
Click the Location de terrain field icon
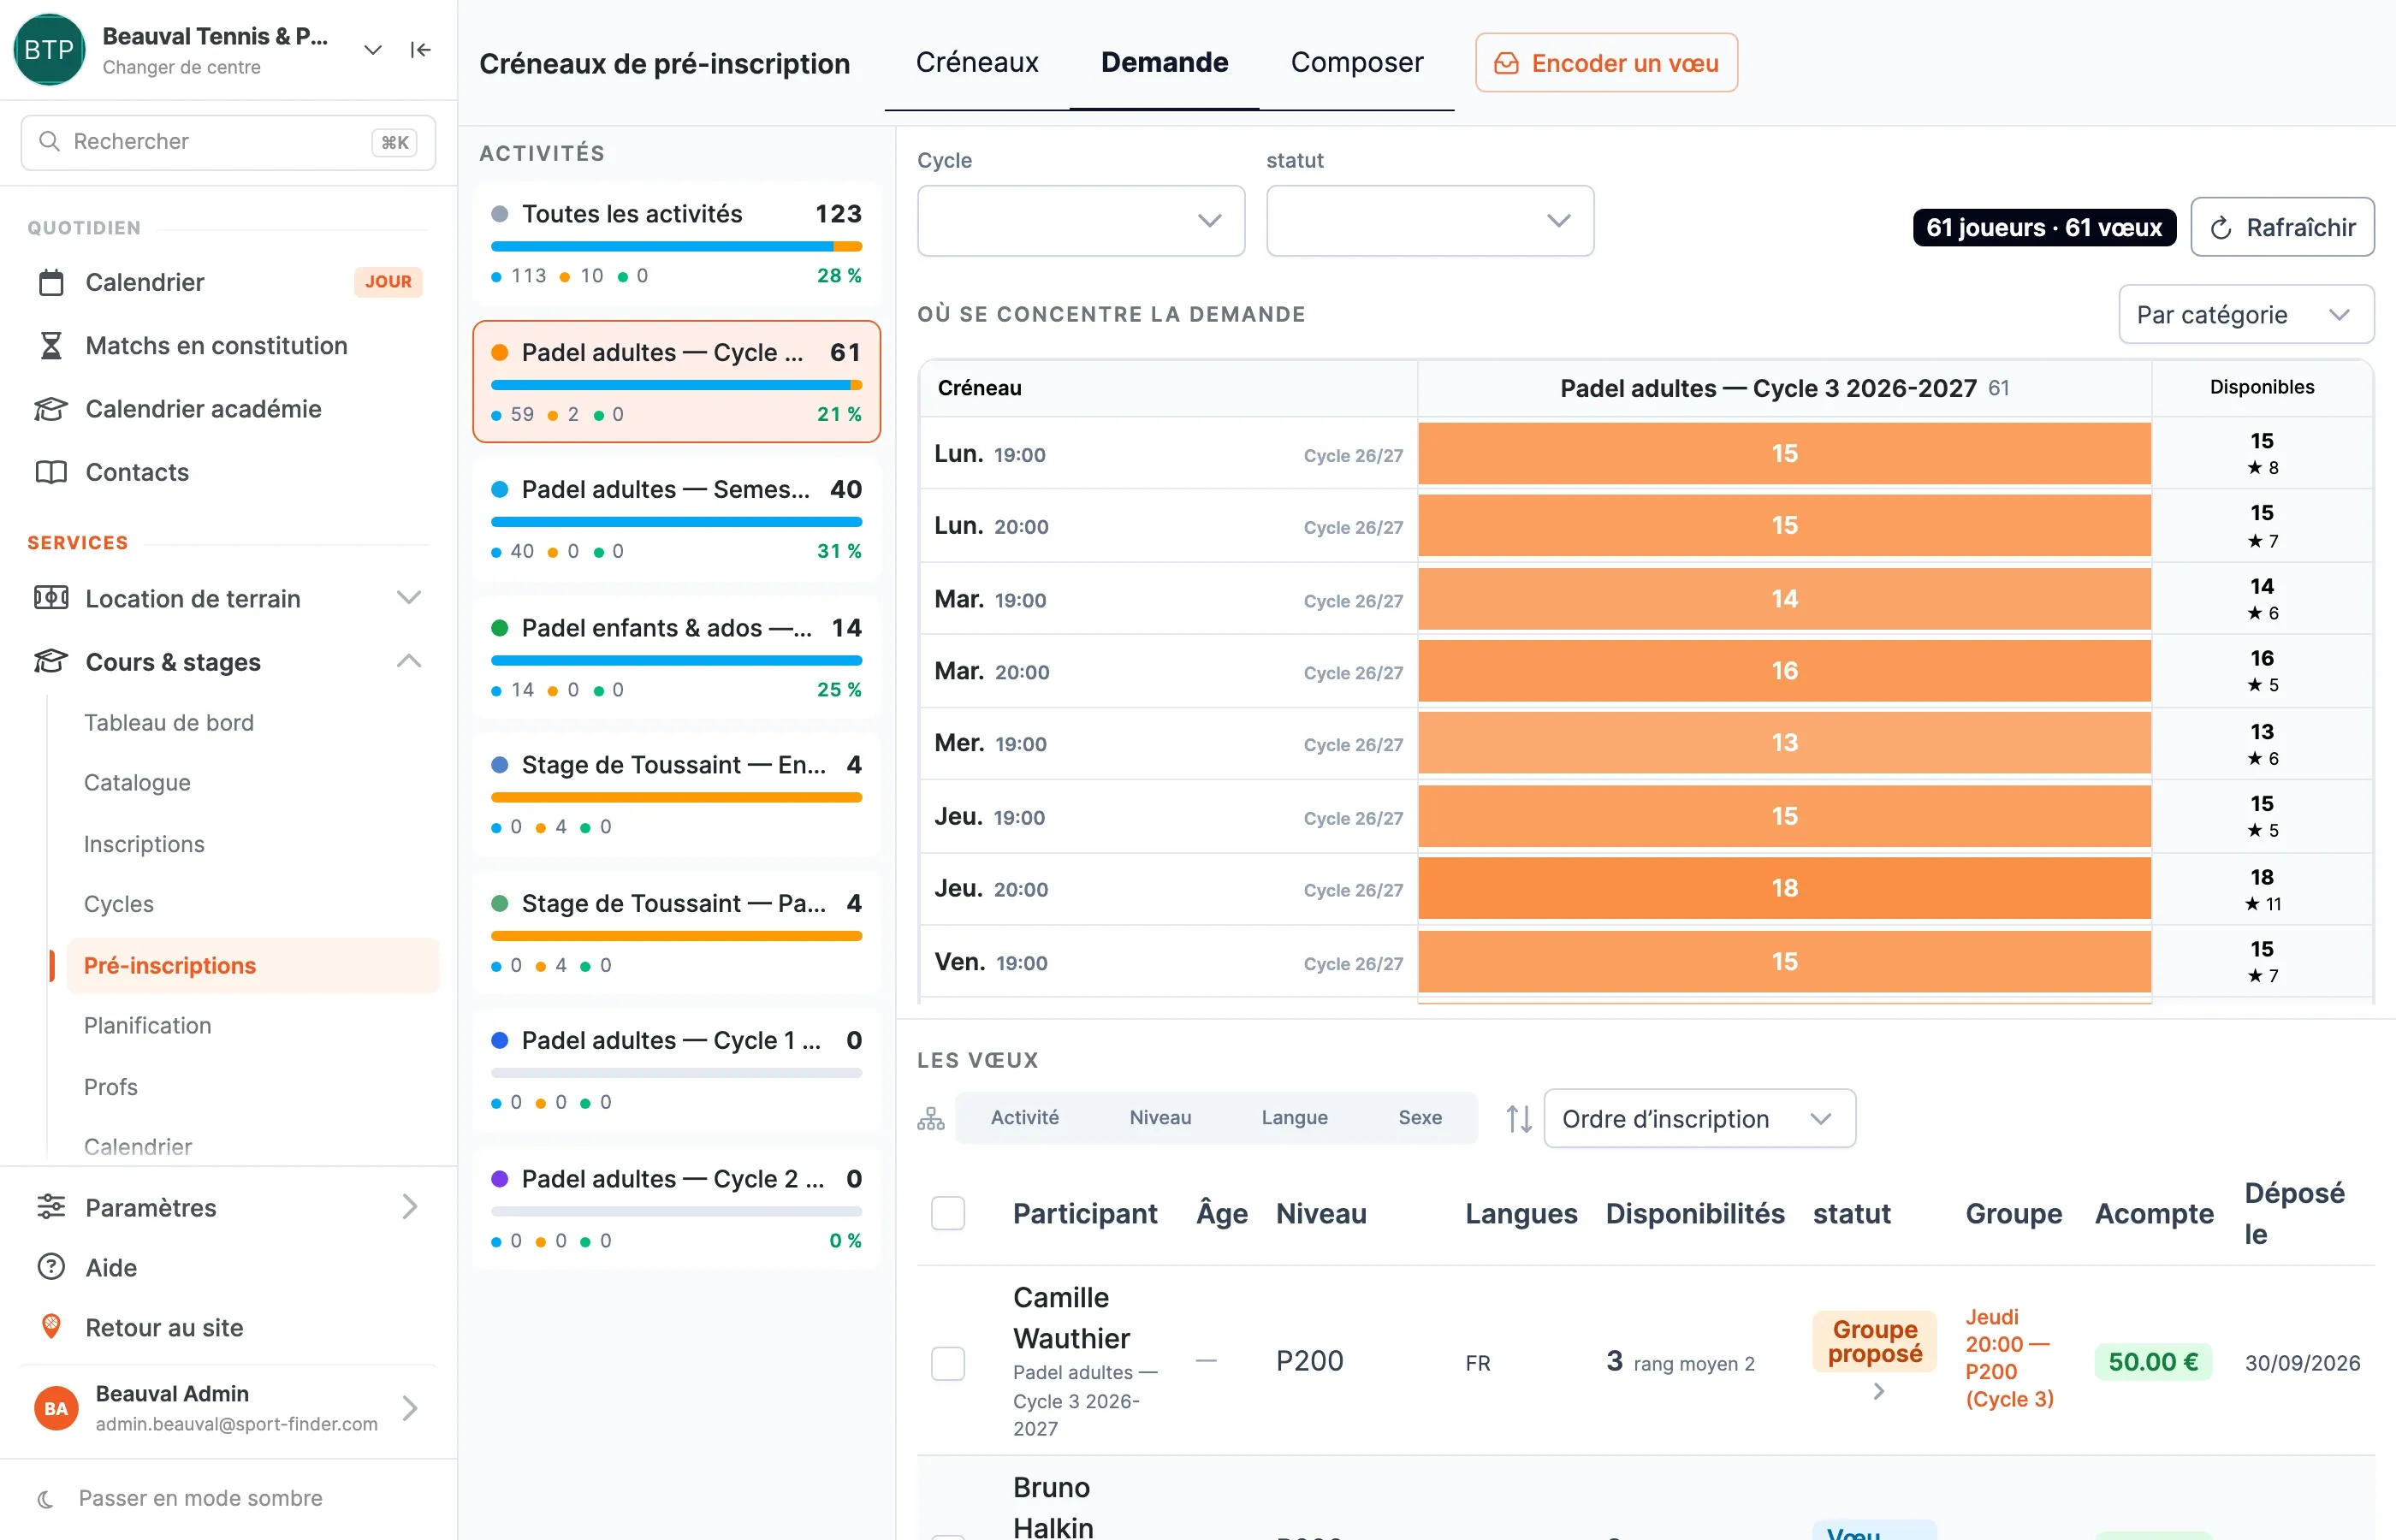tap(51, 598)
